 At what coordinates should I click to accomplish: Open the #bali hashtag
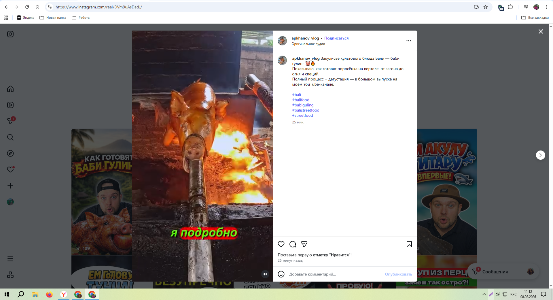coord(296,95)
